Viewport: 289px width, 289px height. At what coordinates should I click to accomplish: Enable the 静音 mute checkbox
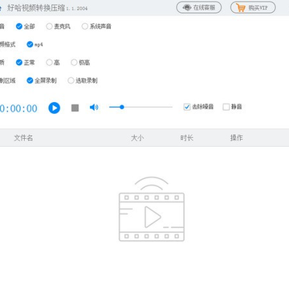[x=226, y=107]
